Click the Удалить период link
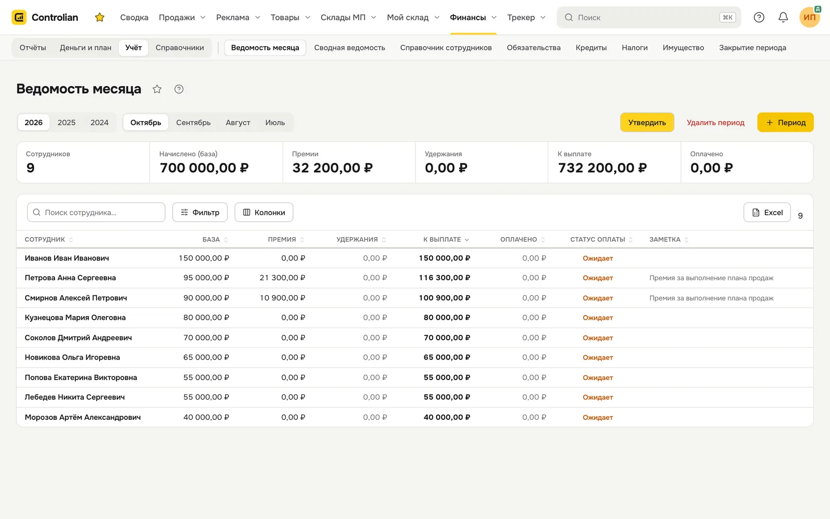The height and width of the screenshot is (519, 830). (715, 122)
